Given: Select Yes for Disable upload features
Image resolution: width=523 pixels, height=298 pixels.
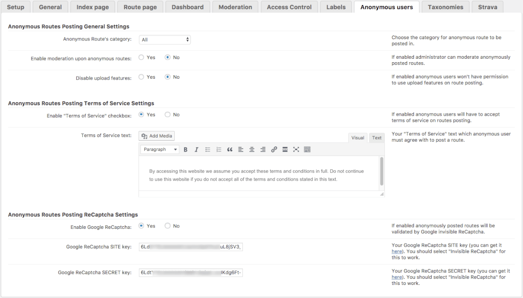Looking at the screenshot, I should (142, 77).
